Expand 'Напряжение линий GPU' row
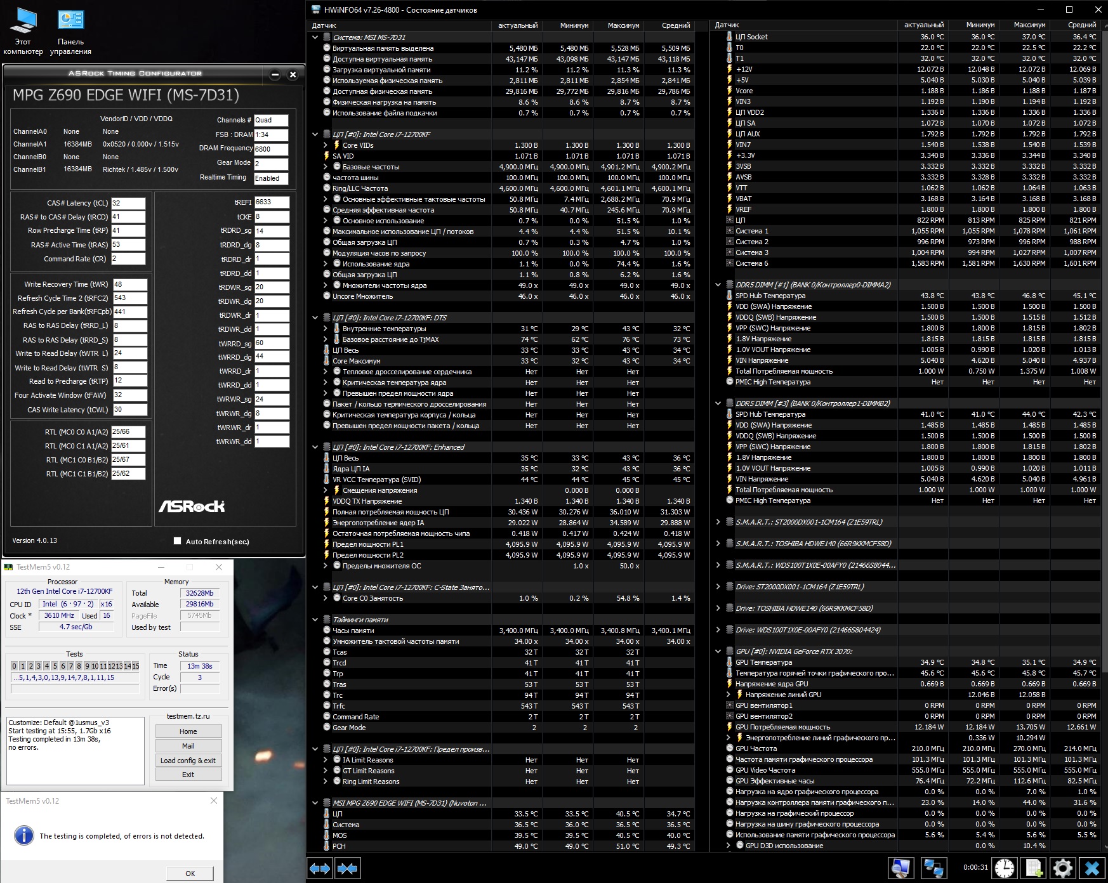Viewport: 1108px width, 883px height. coord(729,695)
